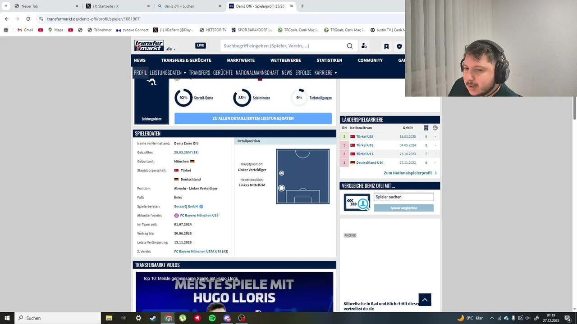Screen dimensions: 577x324
Task: Select the Nationalmannschaft sub-navigation tab
Action: [257, 72]
